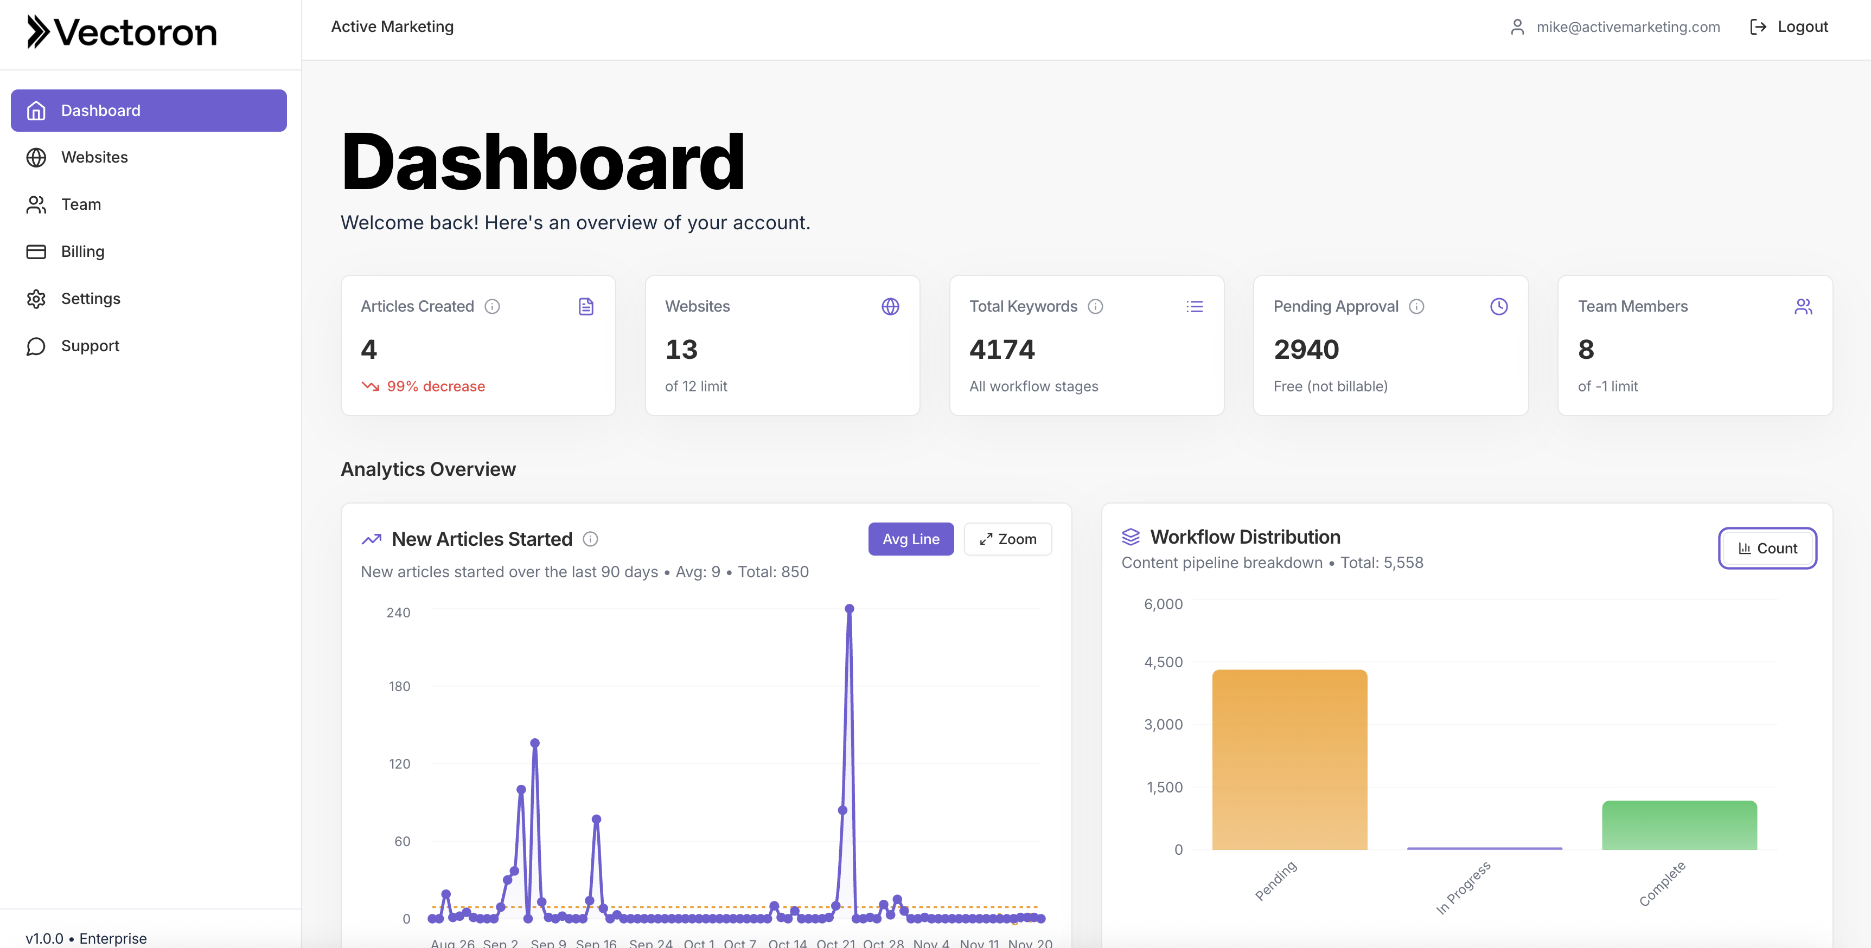Click the list icon on Total Keywords card
Image resolution: width=1871 pixels, height=948 pixels.
pos(1195,306)
